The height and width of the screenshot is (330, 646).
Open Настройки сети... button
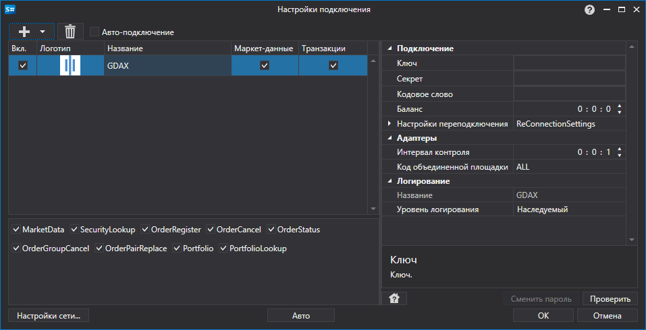point(48,316)
